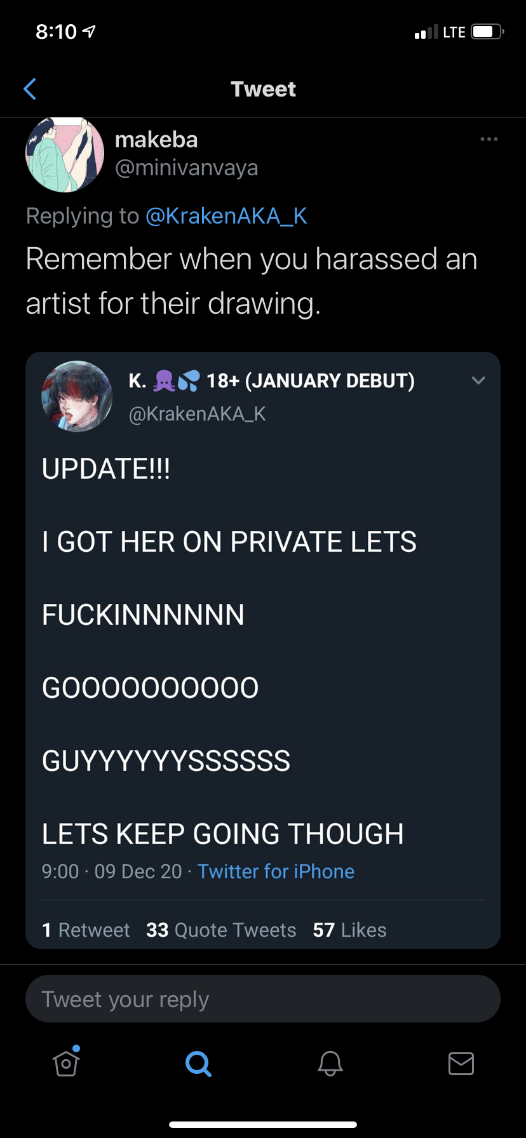Image resolution: width=526 pixels, height=1138 pixels.
Task: Open the makeba display name
Action: pyautogui.click(x=156, y=140)
